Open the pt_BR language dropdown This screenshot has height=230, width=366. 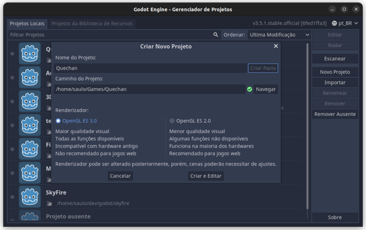pyautogui.click(x=345, y=23)
